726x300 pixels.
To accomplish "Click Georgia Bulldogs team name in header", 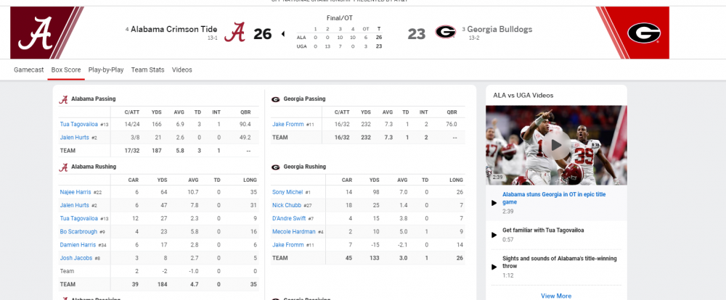I will point(499,30).
